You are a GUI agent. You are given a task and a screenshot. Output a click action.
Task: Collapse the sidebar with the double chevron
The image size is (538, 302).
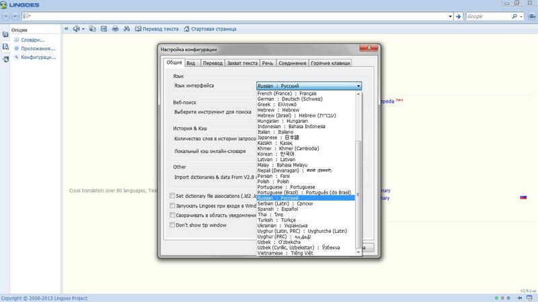pyautogui.click(x=66, y=29)
